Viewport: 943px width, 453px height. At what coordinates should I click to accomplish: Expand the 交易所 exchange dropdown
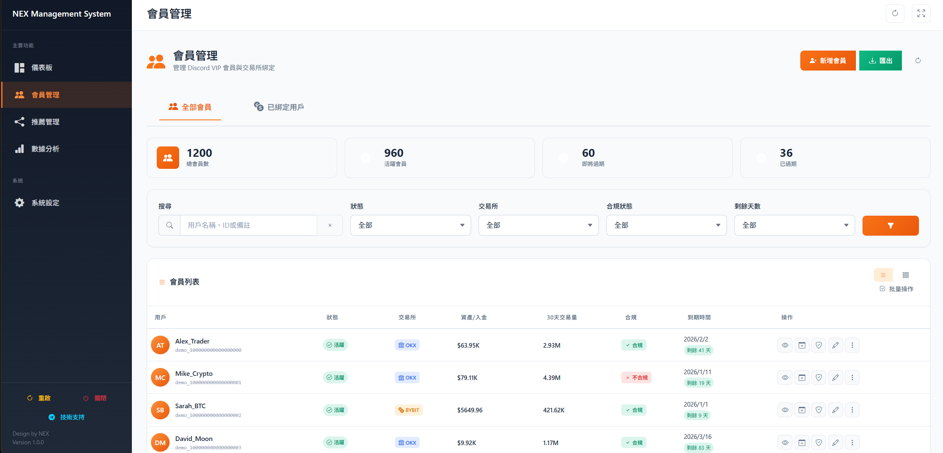point(538,225)
